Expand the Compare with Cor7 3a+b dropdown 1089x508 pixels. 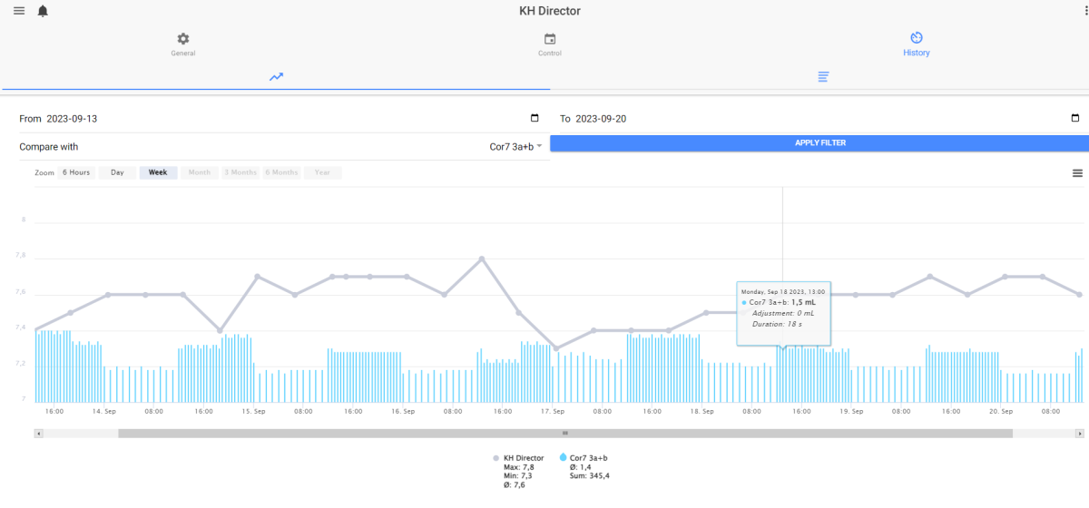[516, 146]
